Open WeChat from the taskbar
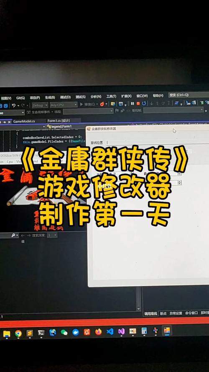The width and height of the screenshot is (209, 372). (x=64, y=332)
